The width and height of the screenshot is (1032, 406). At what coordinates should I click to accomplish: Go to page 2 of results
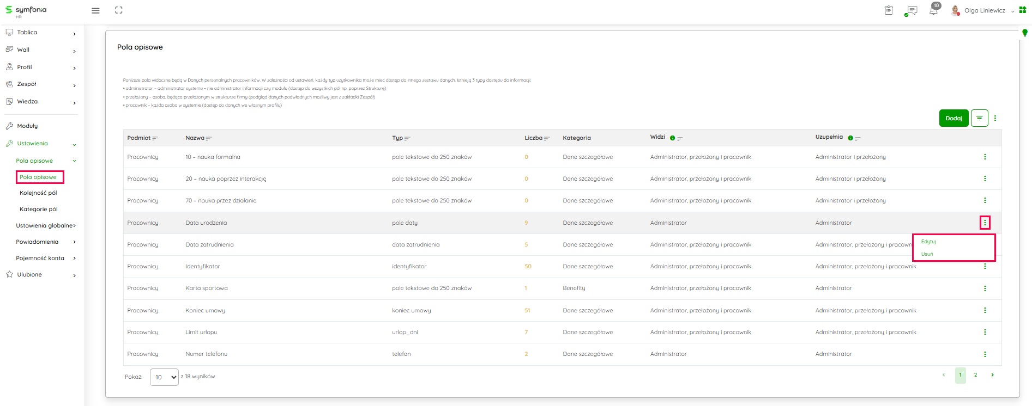(x=975, y=375)
